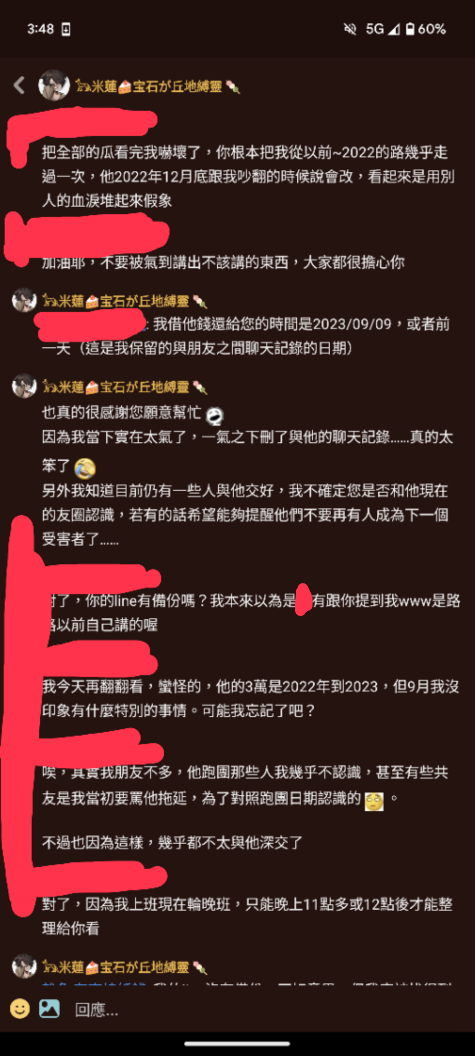Screen dimensions: 475x1056
Task: Tap the muted notifications status icon
Action: tap(350, 29)
